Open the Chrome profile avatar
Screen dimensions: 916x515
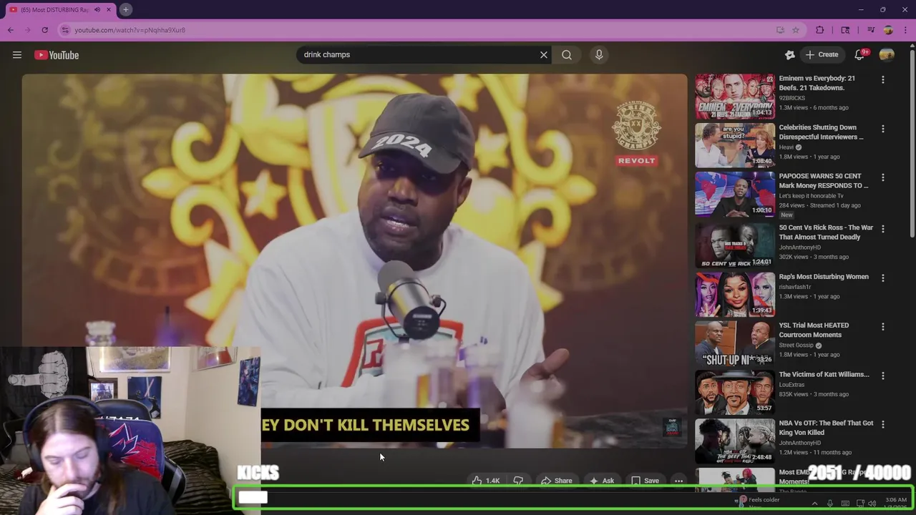pos(888,30)
